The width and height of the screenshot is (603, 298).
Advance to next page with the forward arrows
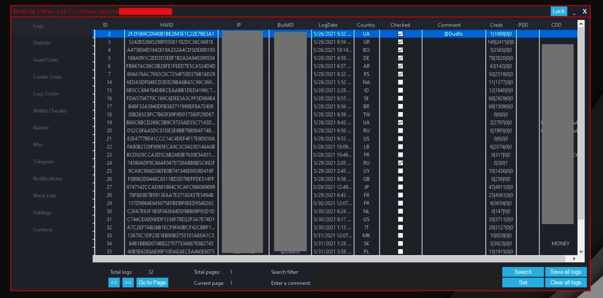point(127,282)
